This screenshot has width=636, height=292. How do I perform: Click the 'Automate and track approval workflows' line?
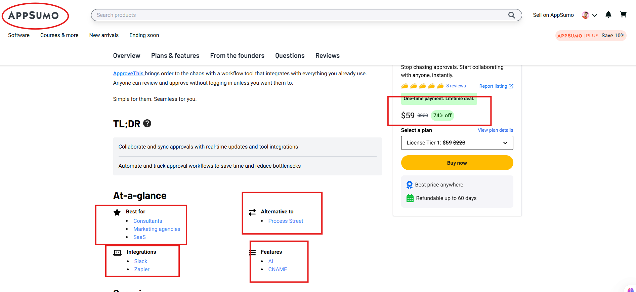(210, 166)
